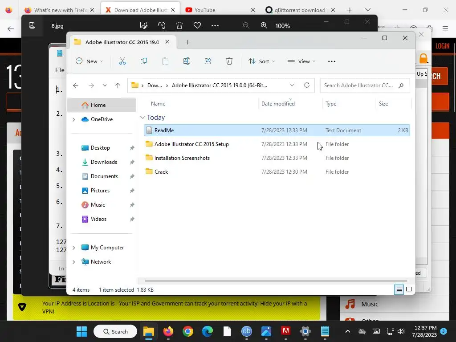Open Microsoft Edge from the taskbar
This screenshot has width=456, height=342.
[208, 331]
